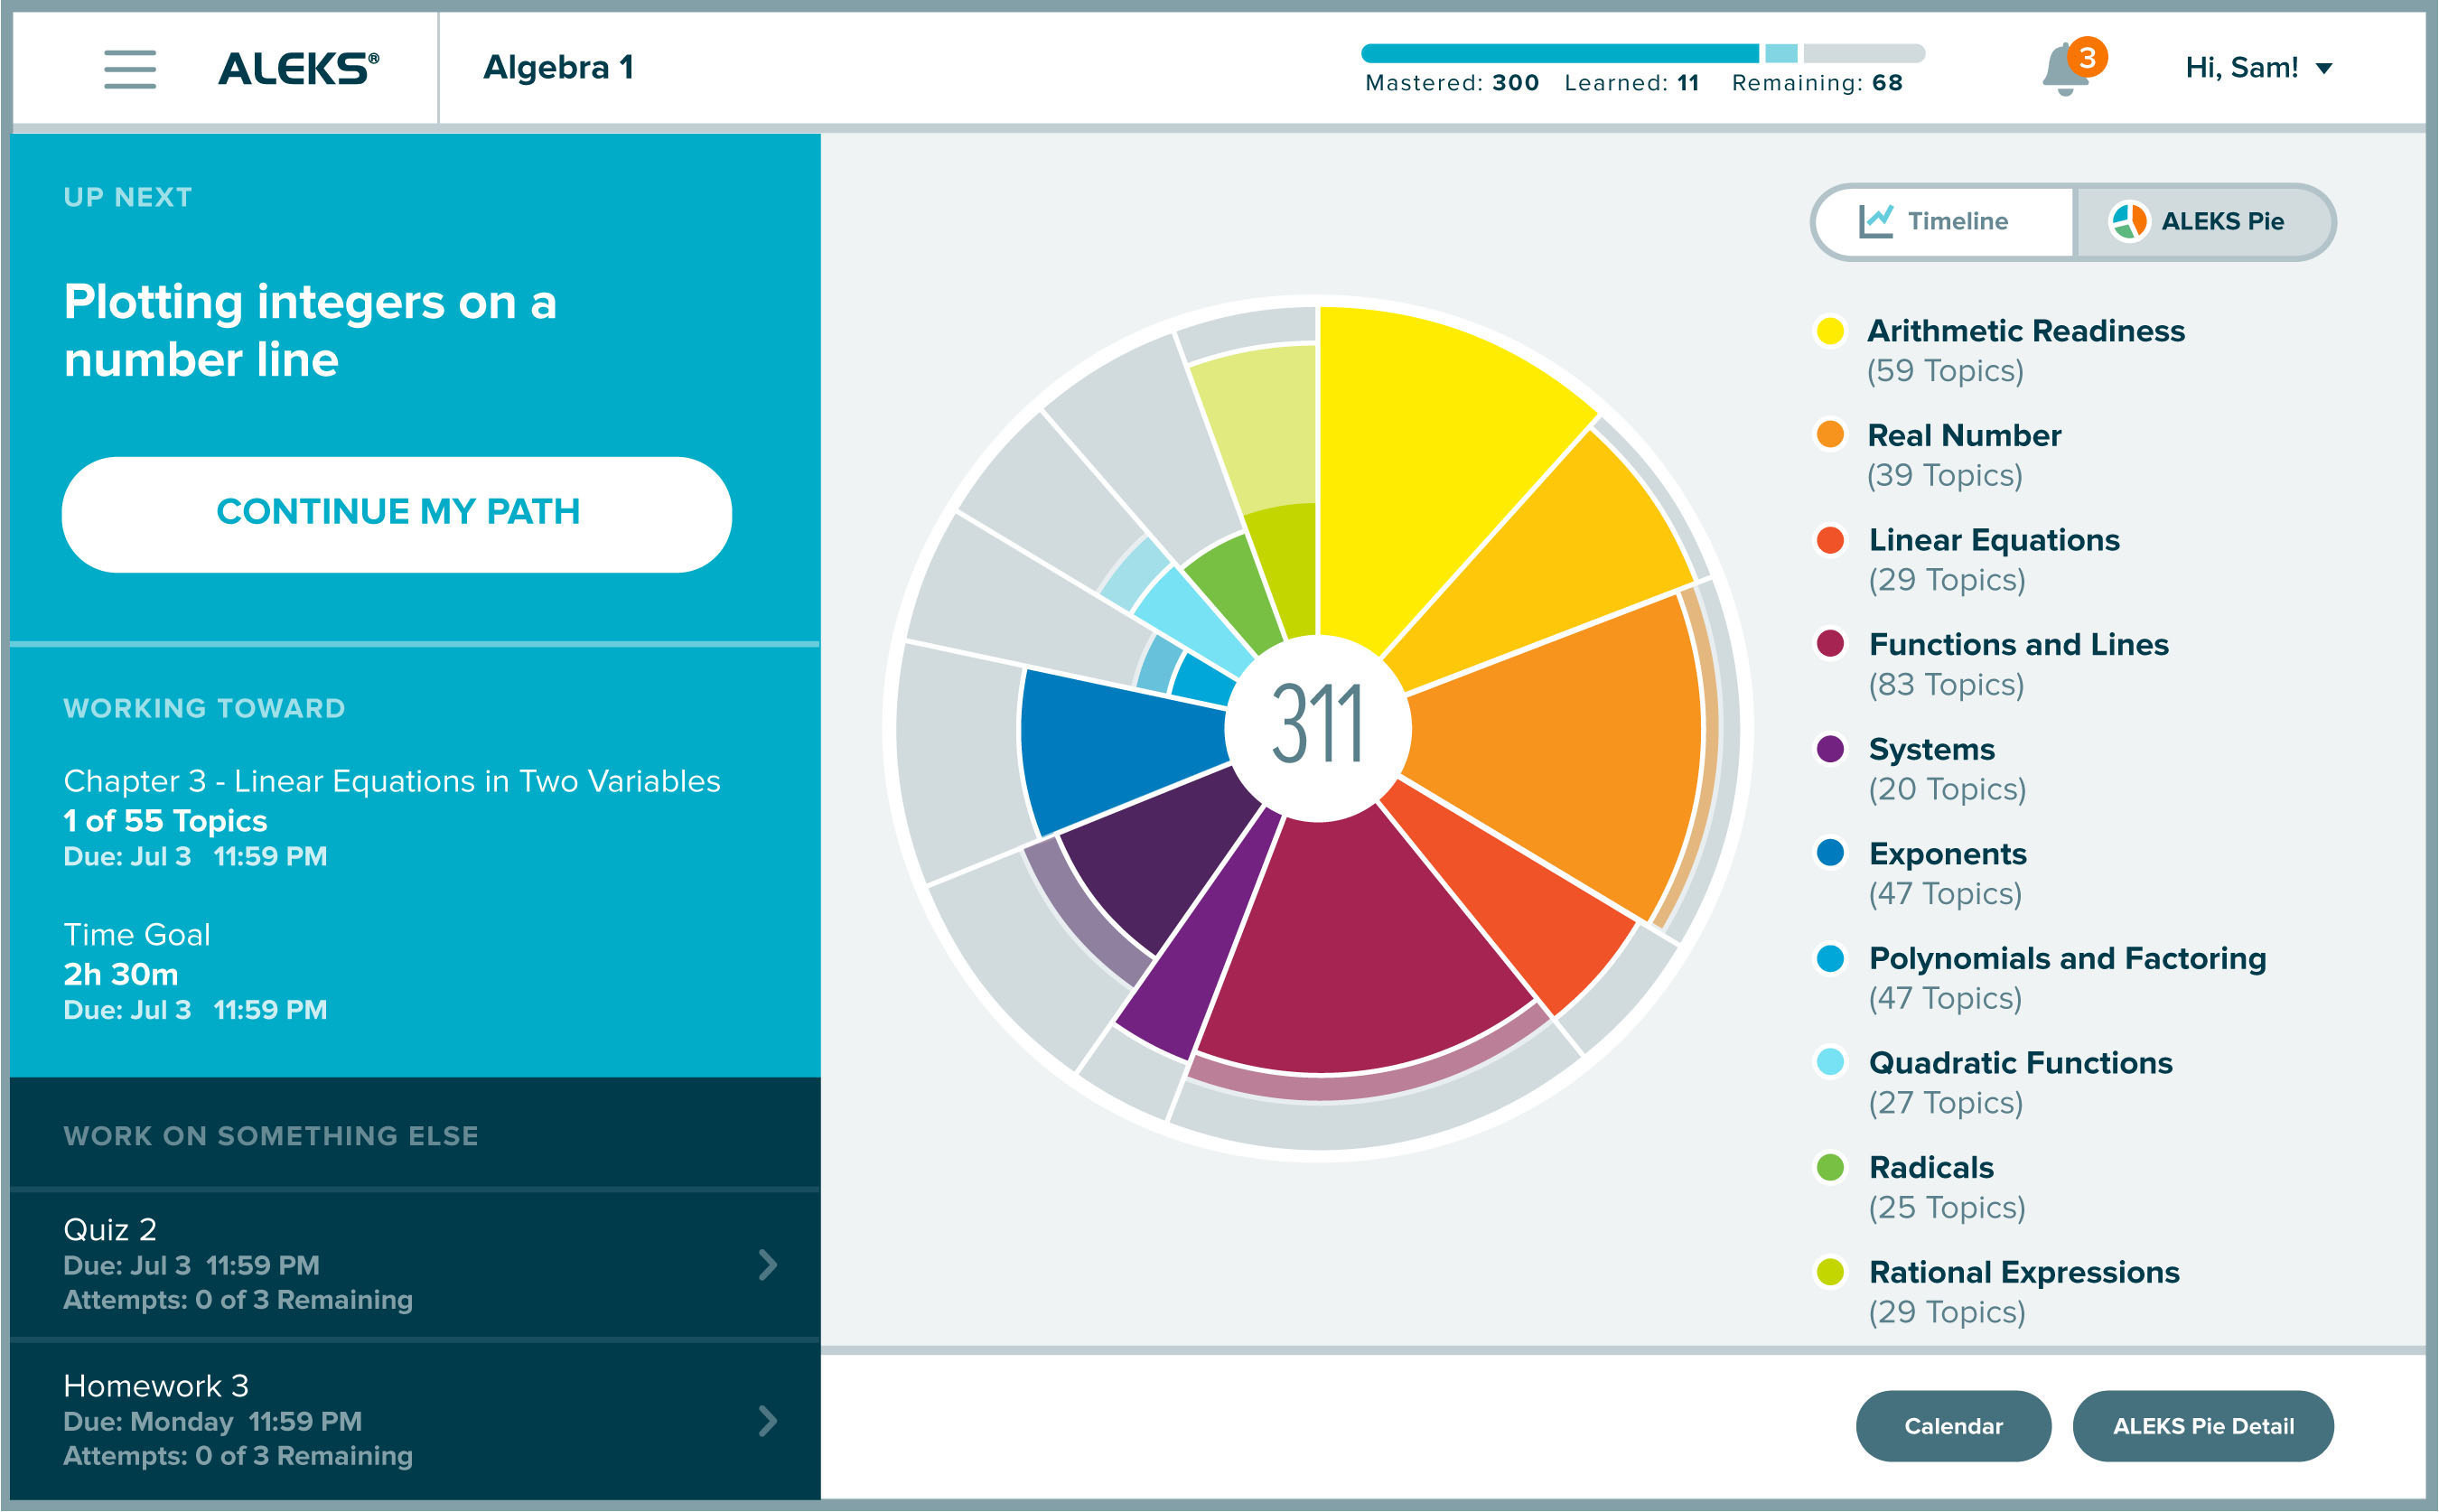Select the Polynomials and Factoring legend entry
Image resolution: width=2439 pixels, height=1512 pixels.
(2066, 959)
